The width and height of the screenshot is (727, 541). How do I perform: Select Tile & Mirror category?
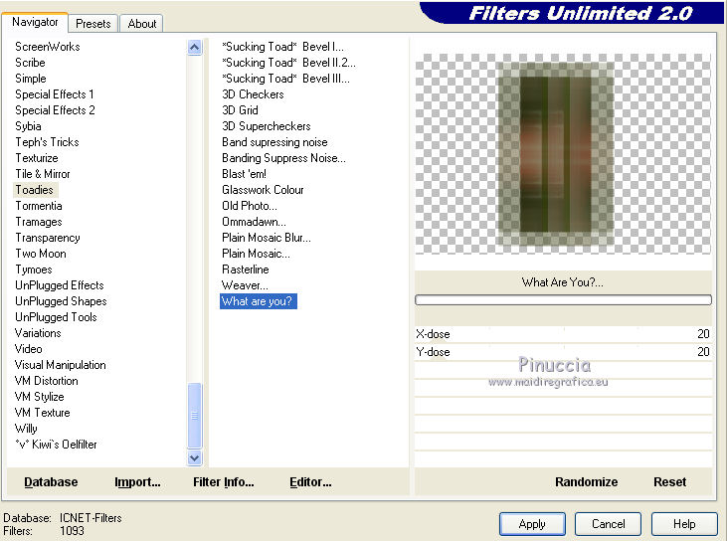(x=43, y=174)
